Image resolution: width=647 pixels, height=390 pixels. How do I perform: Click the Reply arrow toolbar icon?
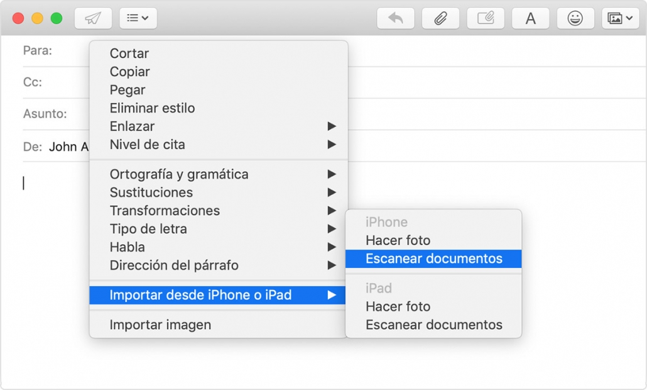click(x=396, y=18)
